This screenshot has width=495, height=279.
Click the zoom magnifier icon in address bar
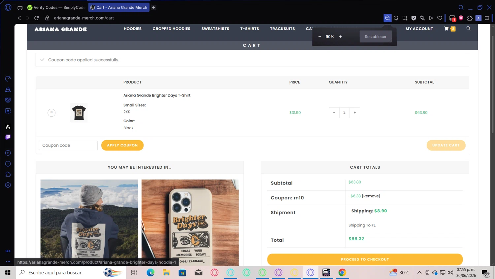387,18
